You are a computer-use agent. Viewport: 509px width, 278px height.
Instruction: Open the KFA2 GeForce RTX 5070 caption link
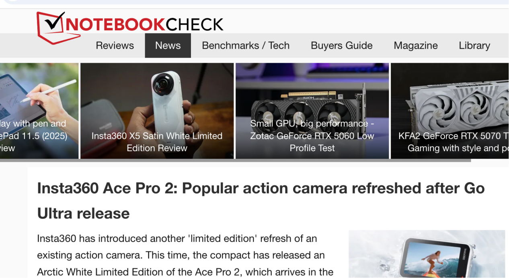[453, 142]
